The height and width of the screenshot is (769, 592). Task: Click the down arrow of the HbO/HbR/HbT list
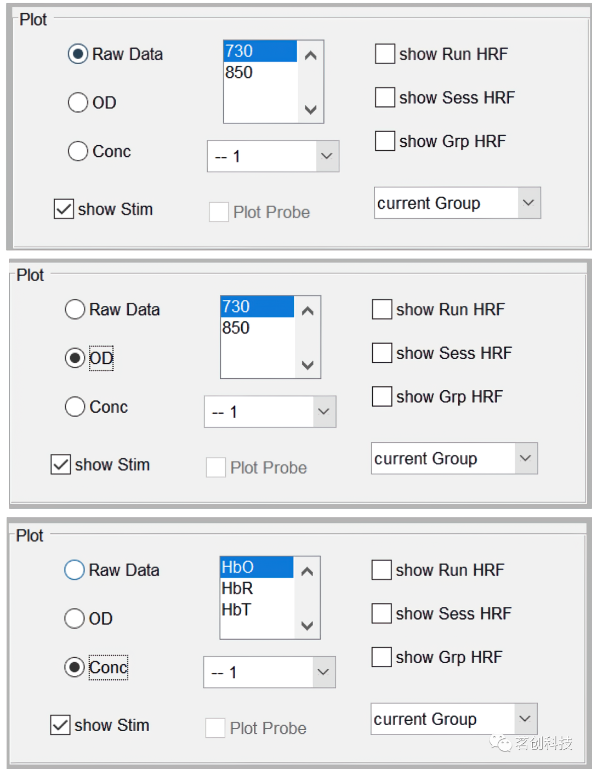pos(307,625)
